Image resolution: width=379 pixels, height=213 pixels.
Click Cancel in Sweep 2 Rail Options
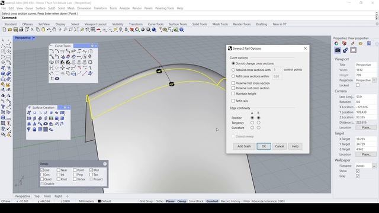pos(280,146)
